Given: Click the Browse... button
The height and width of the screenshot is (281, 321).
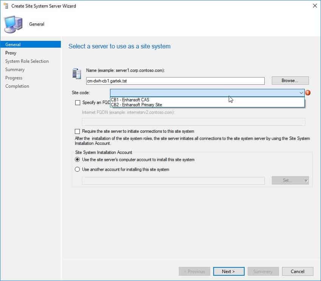Looking at the screenshot, I should tap(290, 81).
